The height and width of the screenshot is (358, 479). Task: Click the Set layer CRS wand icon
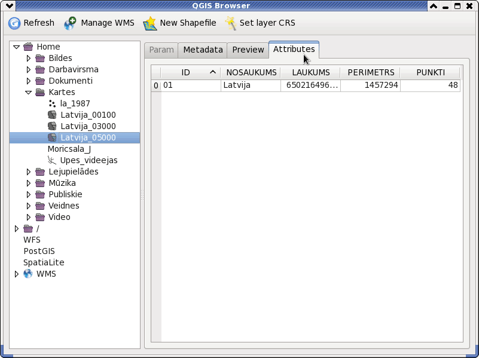tap(231, 23)
